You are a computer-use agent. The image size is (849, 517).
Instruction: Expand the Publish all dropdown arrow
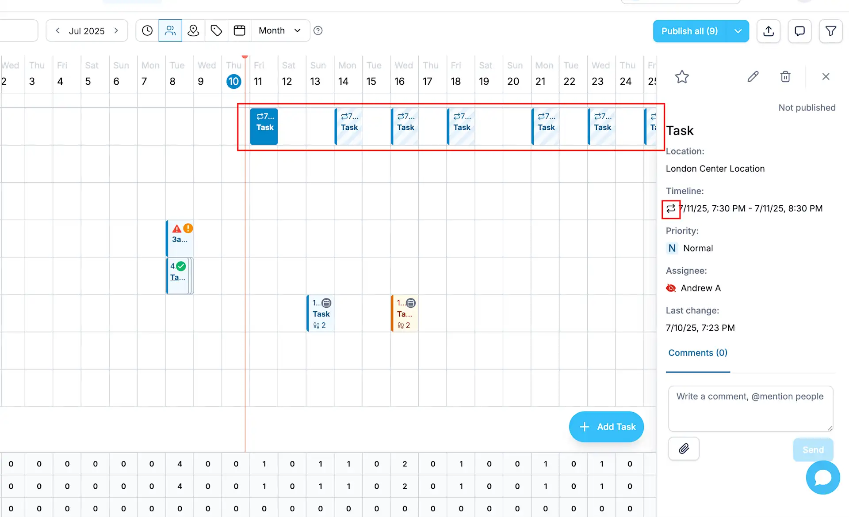coord(738,31)
